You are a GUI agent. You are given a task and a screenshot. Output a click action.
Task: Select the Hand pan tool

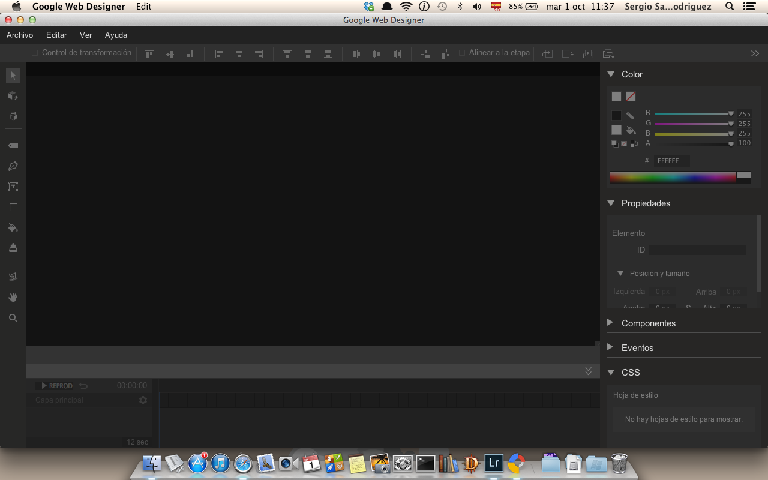[13, 298]
